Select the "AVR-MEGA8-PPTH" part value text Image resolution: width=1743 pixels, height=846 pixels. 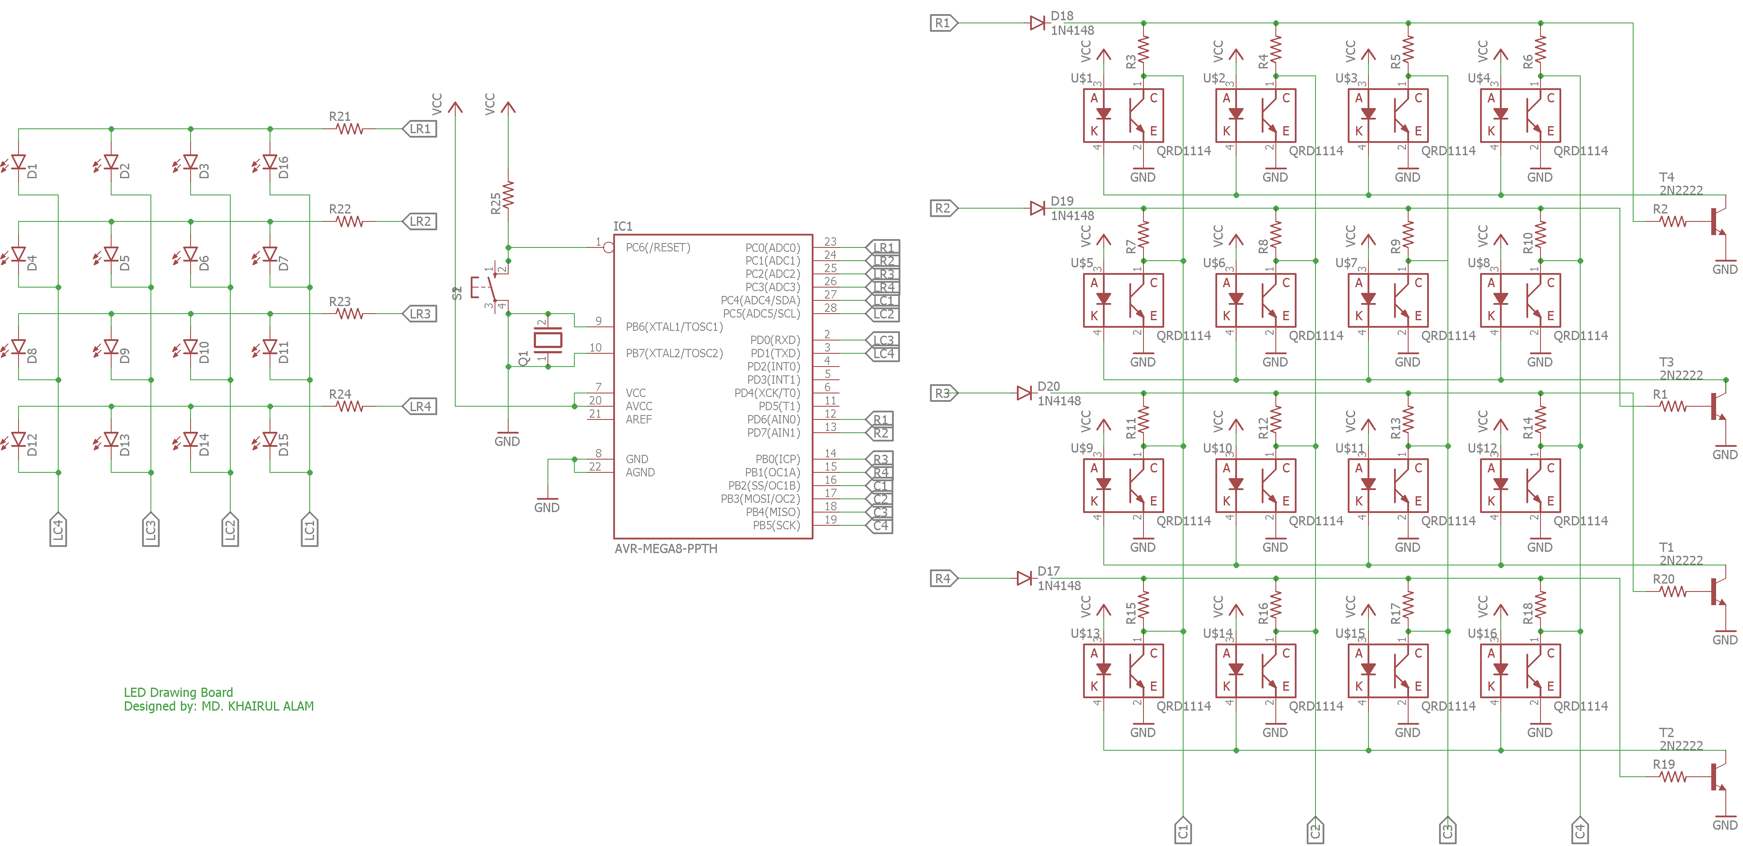tap(666, 548)
